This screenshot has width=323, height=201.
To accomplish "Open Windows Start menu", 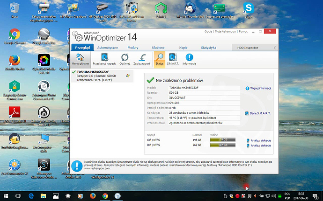I will tap(6, 196).
